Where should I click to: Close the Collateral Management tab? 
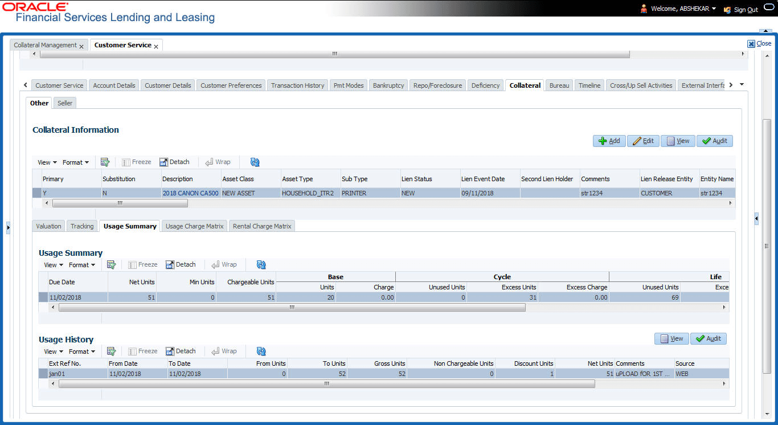[x=81, y=46]
